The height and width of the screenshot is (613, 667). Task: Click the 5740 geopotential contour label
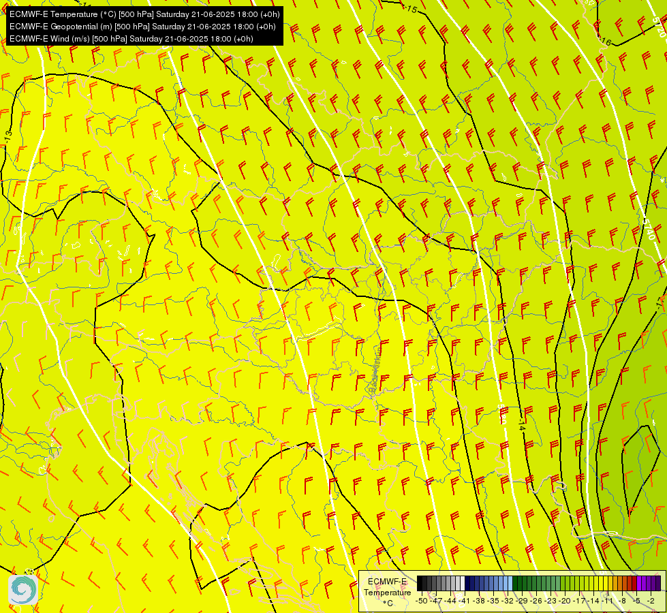[649, 229]
